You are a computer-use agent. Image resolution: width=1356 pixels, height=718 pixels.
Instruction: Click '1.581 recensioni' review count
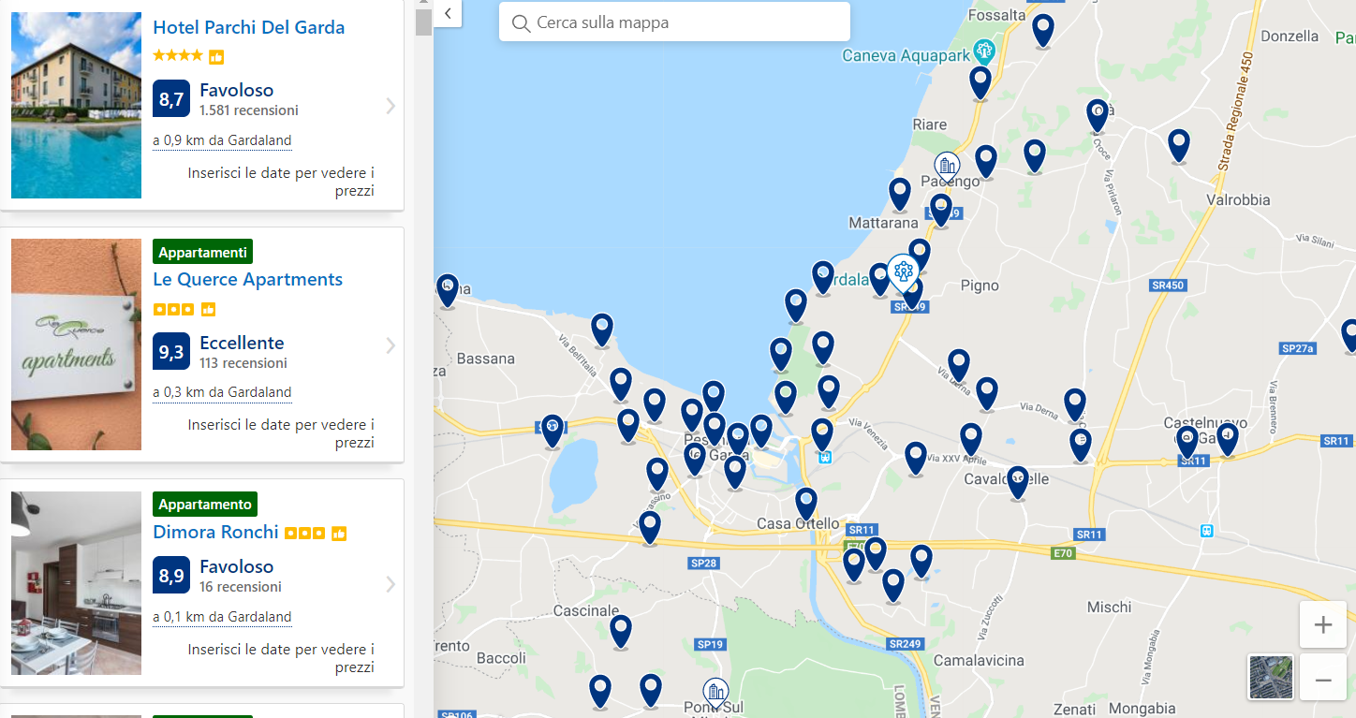pyautogui.click(x=249, y=110)
